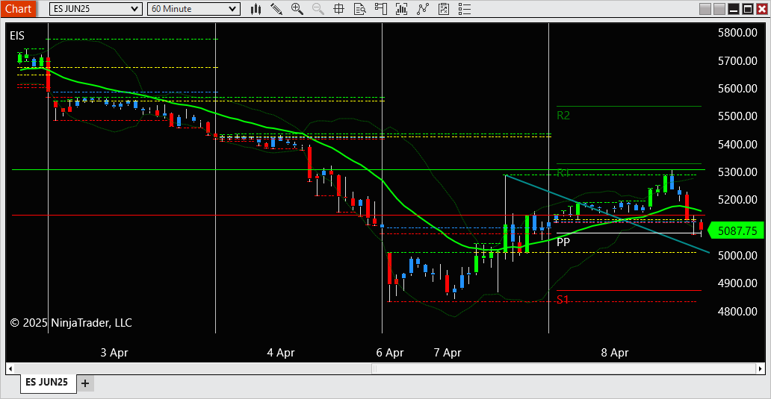
Task: Open the 60 Minute interval dropdown
Action: (x=193, y=9)
